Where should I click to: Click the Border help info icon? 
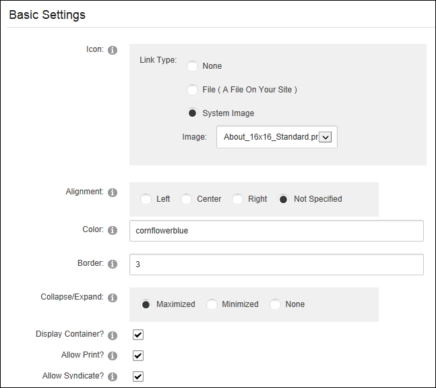pyautogui.click(x=113, y=264)
